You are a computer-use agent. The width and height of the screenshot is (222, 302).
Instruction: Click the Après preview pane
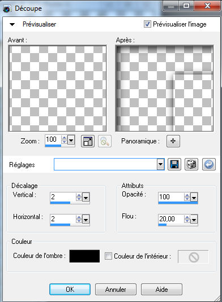point(164,89)
